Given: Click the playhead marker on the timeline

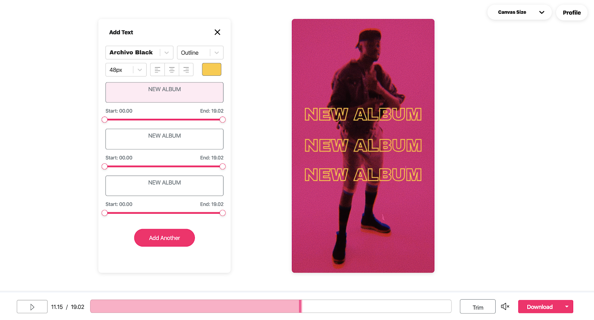Looking at the screenshot, I should (x=300, y=306).
